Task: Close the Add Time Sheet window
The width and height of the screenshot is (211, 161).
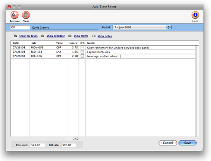Action: 9,7
